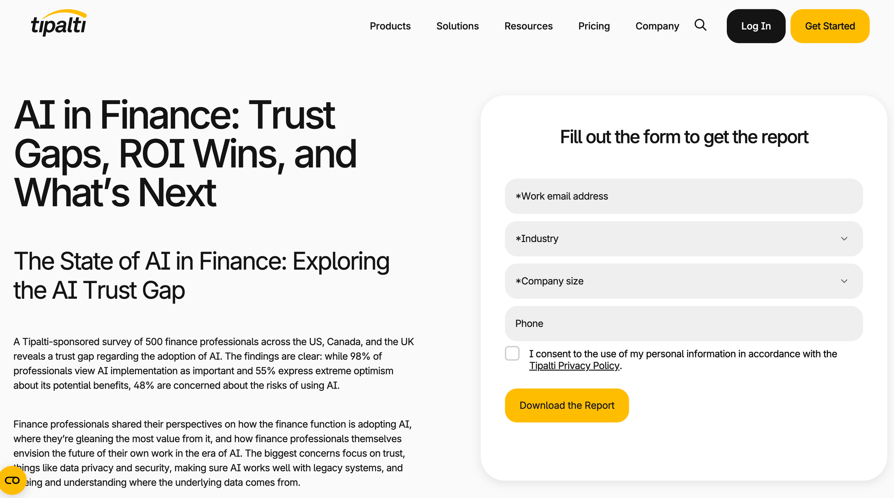
Task: Open the Company menu
Action: (657, 26)
